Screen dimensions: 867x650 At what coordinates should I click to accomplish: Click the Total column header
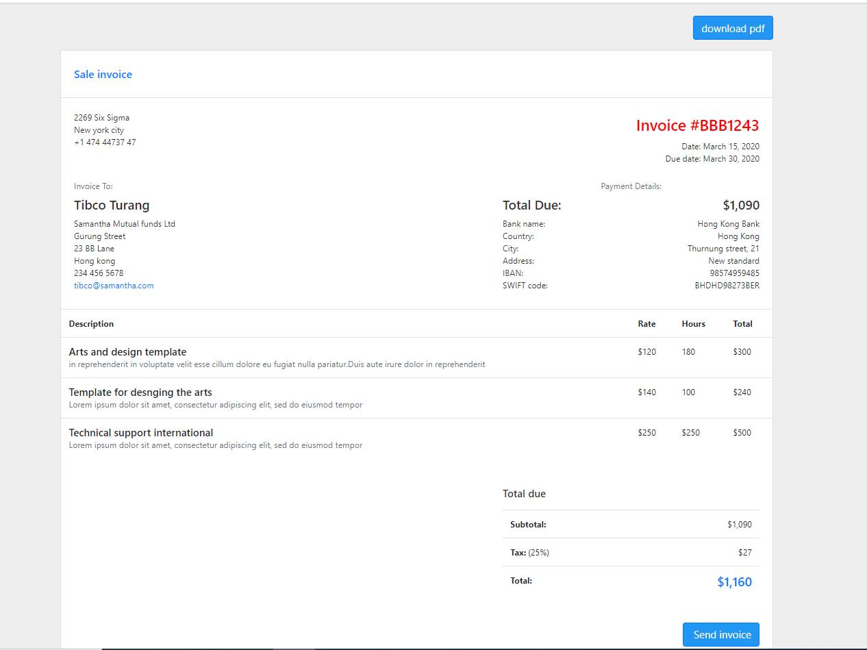(742, 324)
